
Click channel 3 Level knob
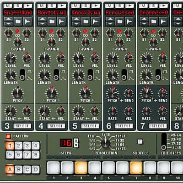click(x=11, y=58)
